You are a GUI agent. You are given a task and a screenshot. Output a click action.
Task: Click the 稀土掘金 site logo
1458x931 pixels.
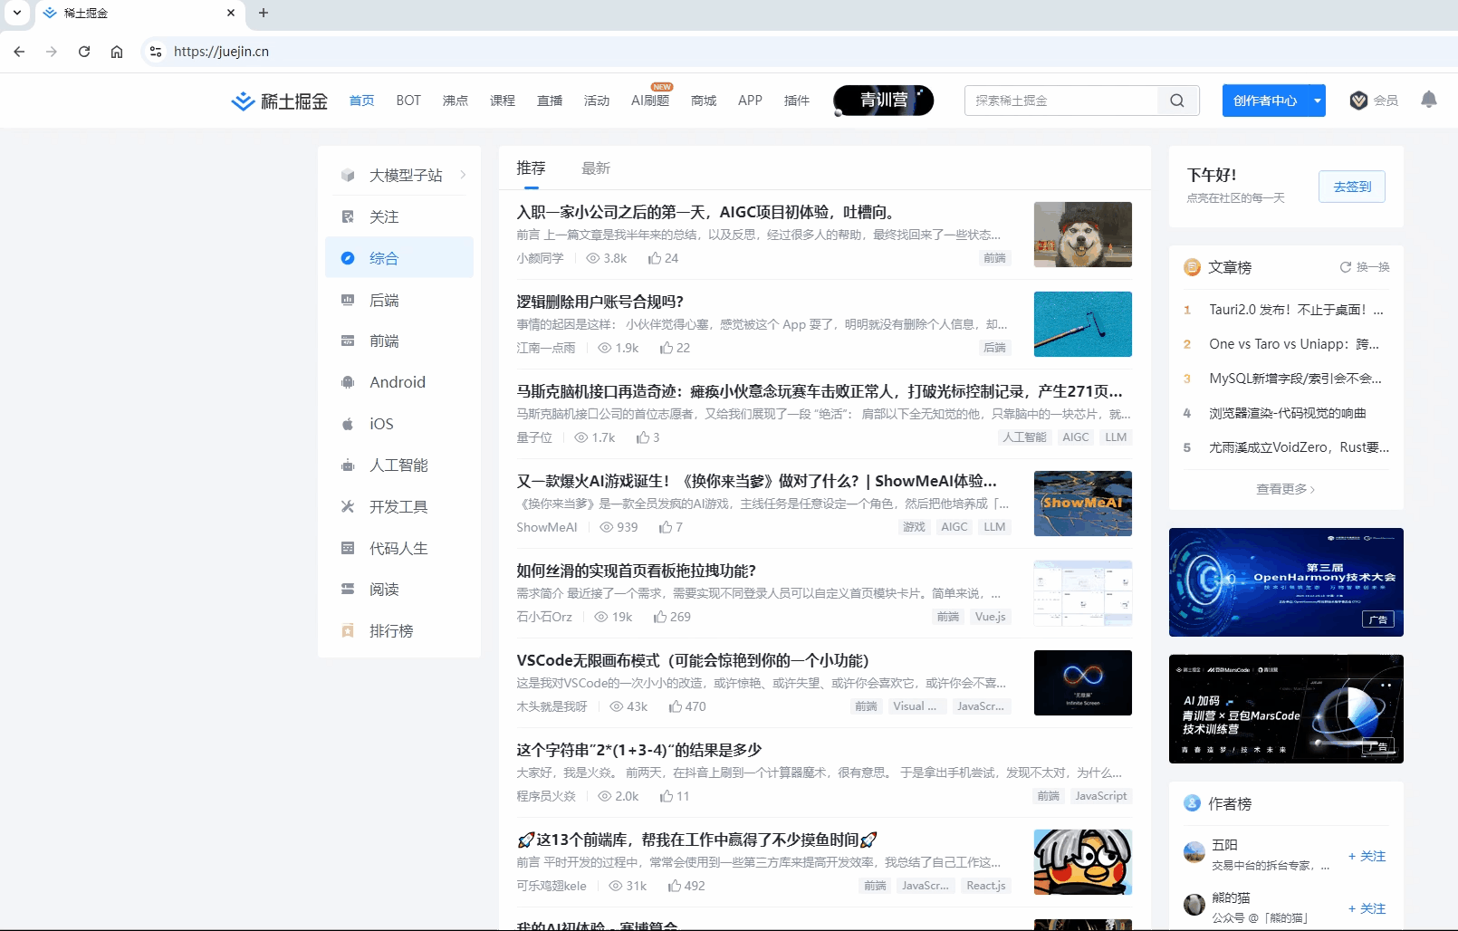point(277,101)
